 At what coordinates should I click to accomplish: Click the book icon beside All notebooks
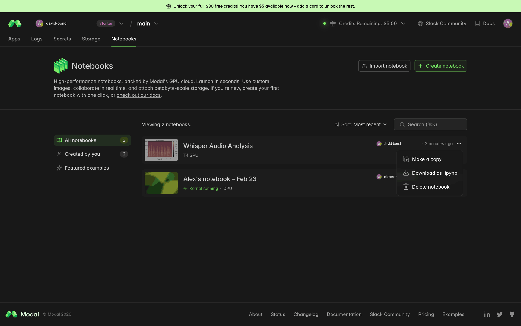pos(59,140)
